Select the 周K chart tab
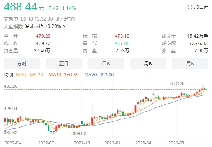Viewport: 212px width, 147px height. click(x=148, y=64)
